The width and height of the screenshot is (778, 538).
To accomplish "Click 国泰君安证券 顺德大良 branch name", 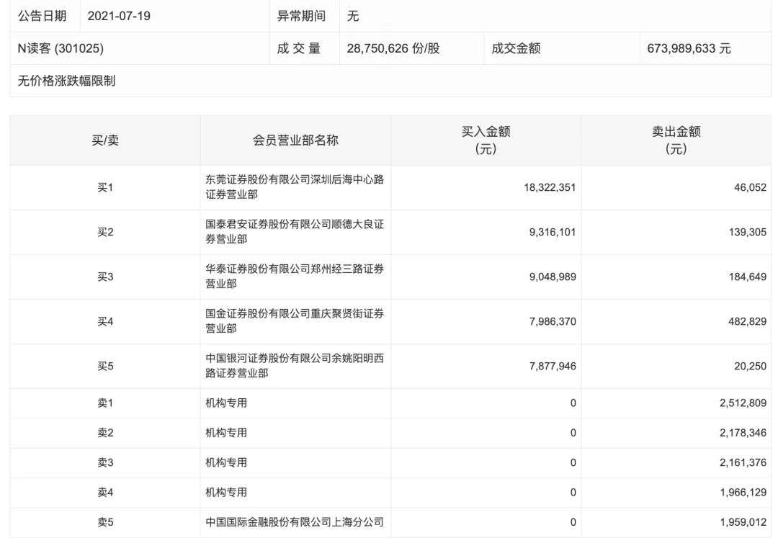I will click(295, 232).
